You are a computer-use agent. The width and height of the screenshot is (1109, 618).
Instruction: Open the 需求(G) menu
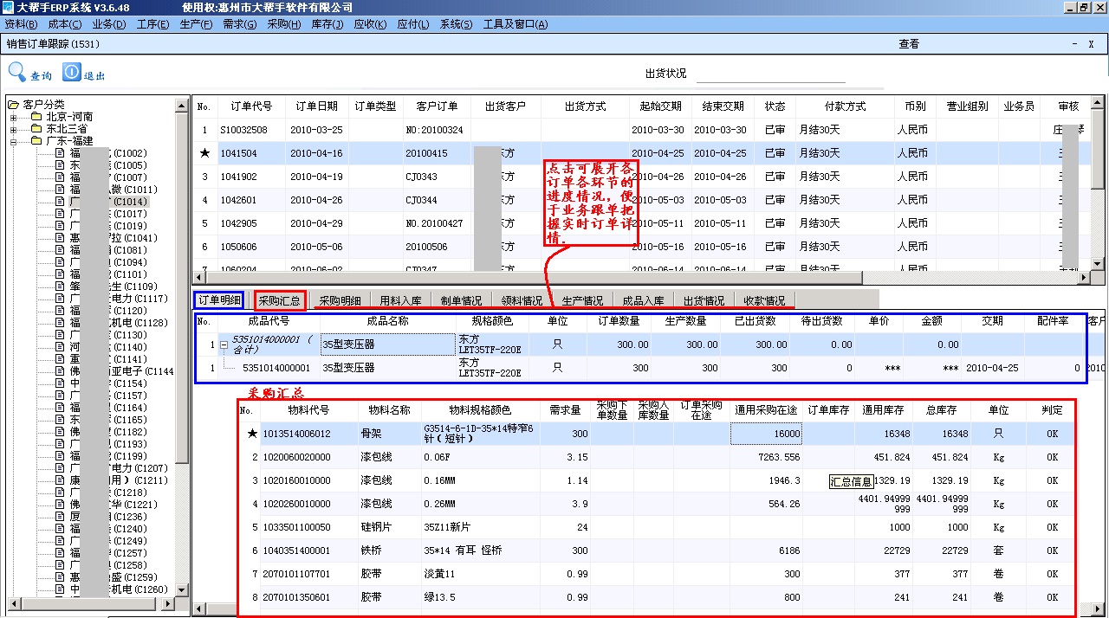(x=240, y=24)
